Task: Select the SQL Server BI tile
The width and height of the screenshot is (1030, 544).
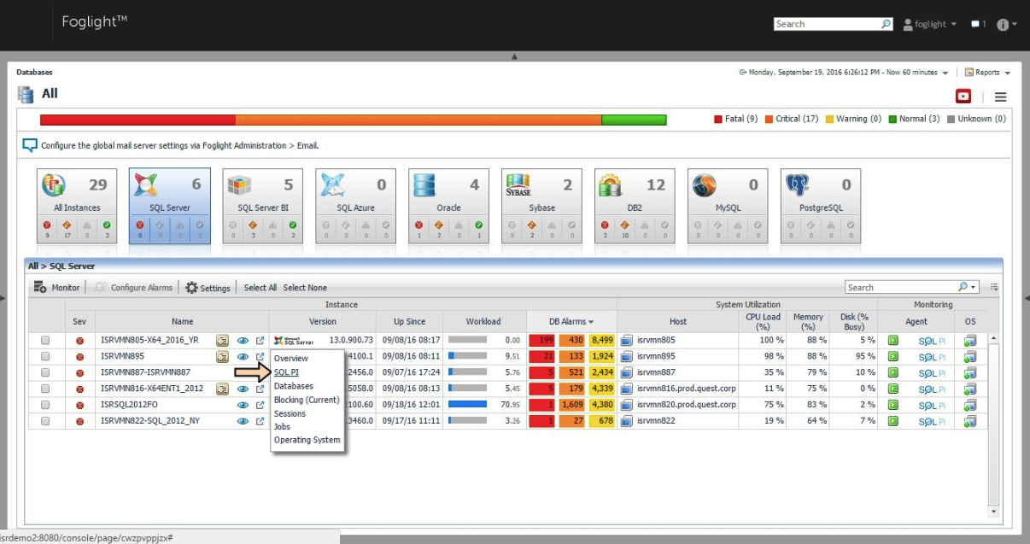Action: point(263,206)
